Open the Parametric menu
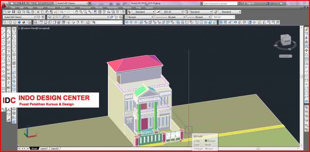This screenshot has width=310, height=152. 113,8
